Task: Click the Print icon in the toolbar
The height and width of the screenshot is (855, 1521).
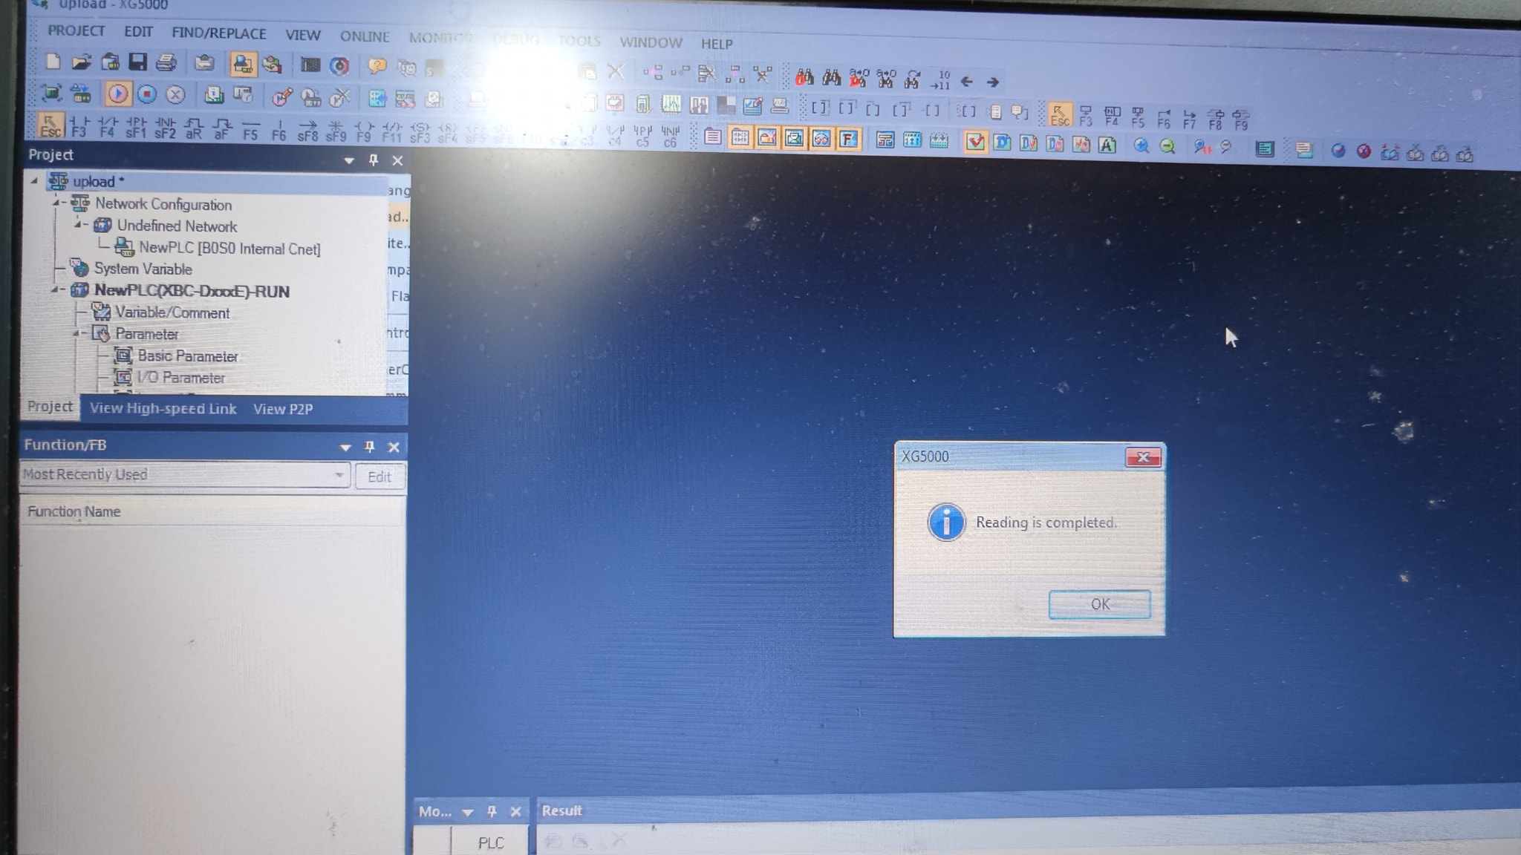Action: point(166,63)
